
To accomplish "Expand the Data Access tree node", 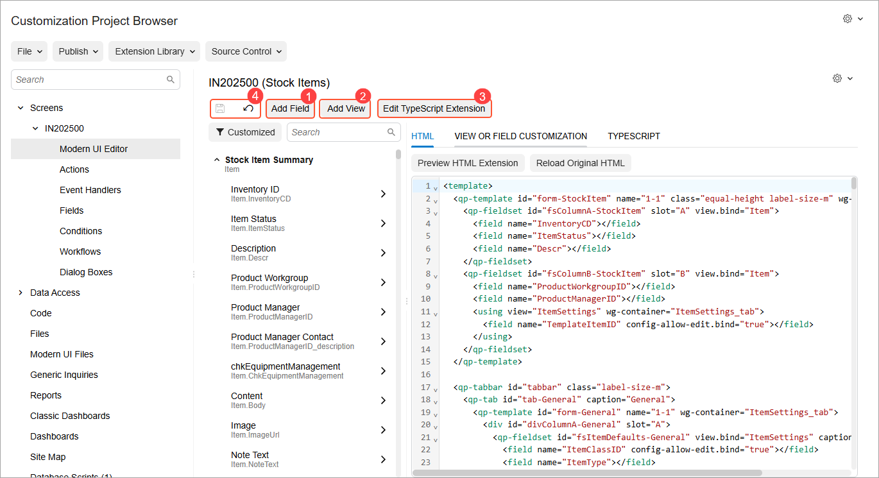I will 21,293.
